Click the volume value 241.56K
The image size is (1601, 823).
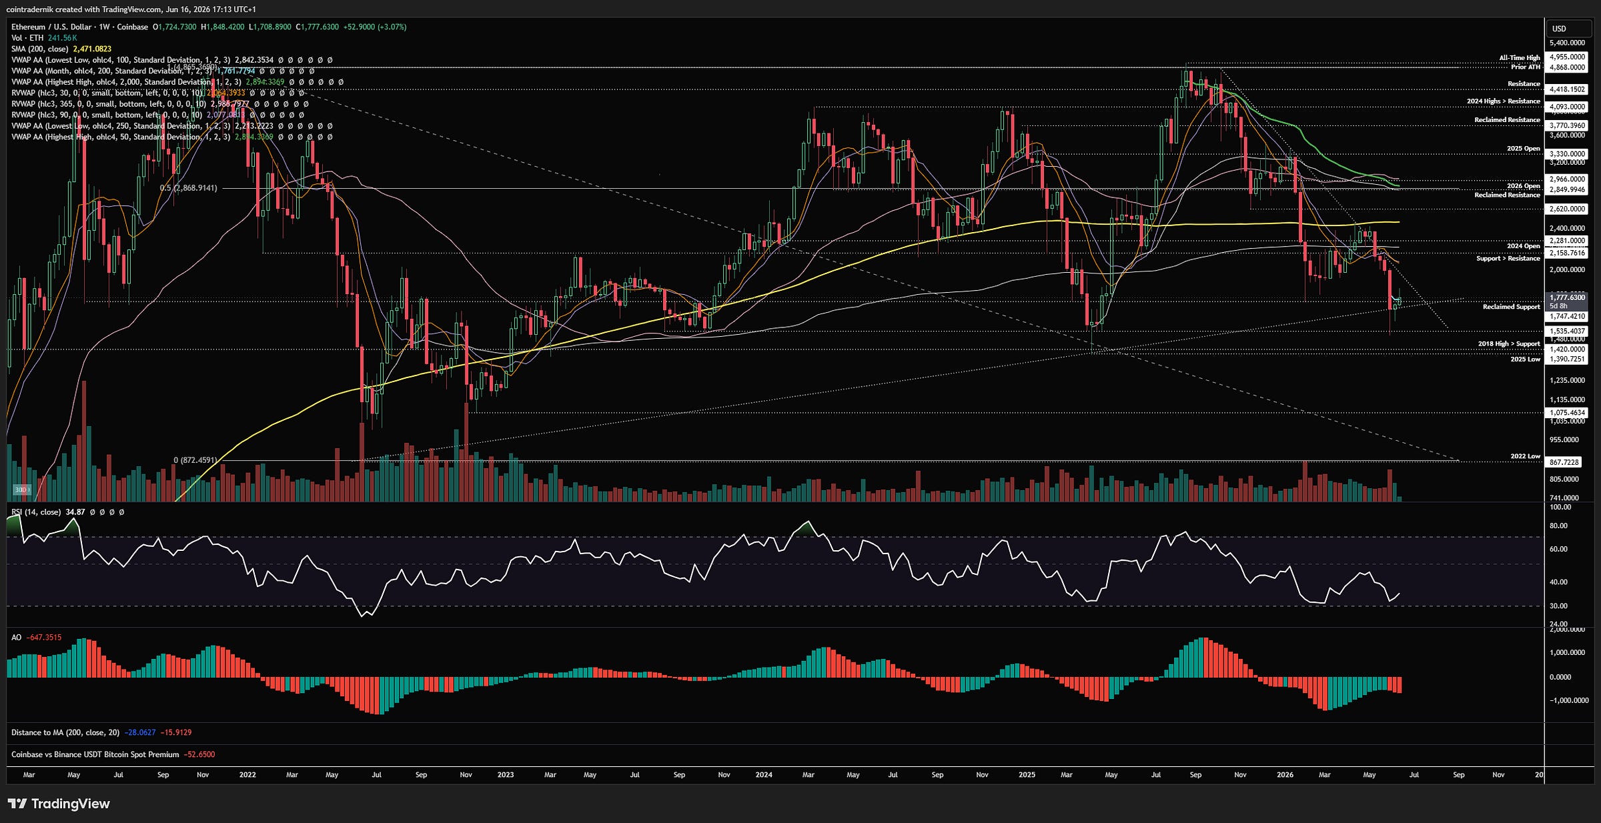(63, 38)
